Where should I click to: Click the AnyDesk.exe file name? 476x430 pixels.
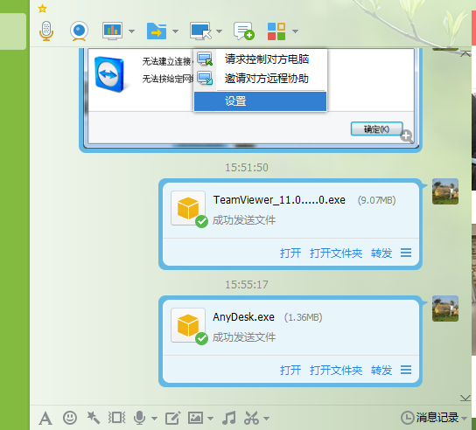click(244, 317)
